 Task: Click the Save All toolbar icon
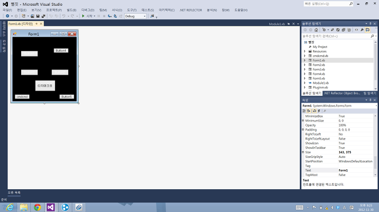43,16
